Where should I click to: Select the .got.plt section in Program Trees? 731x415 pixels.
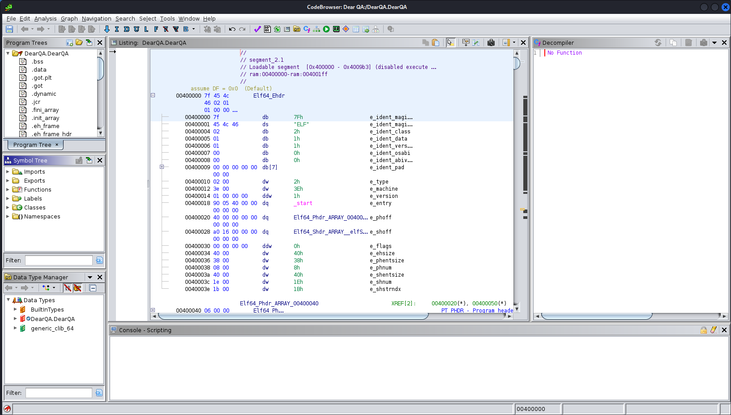[x=42, y=77]
